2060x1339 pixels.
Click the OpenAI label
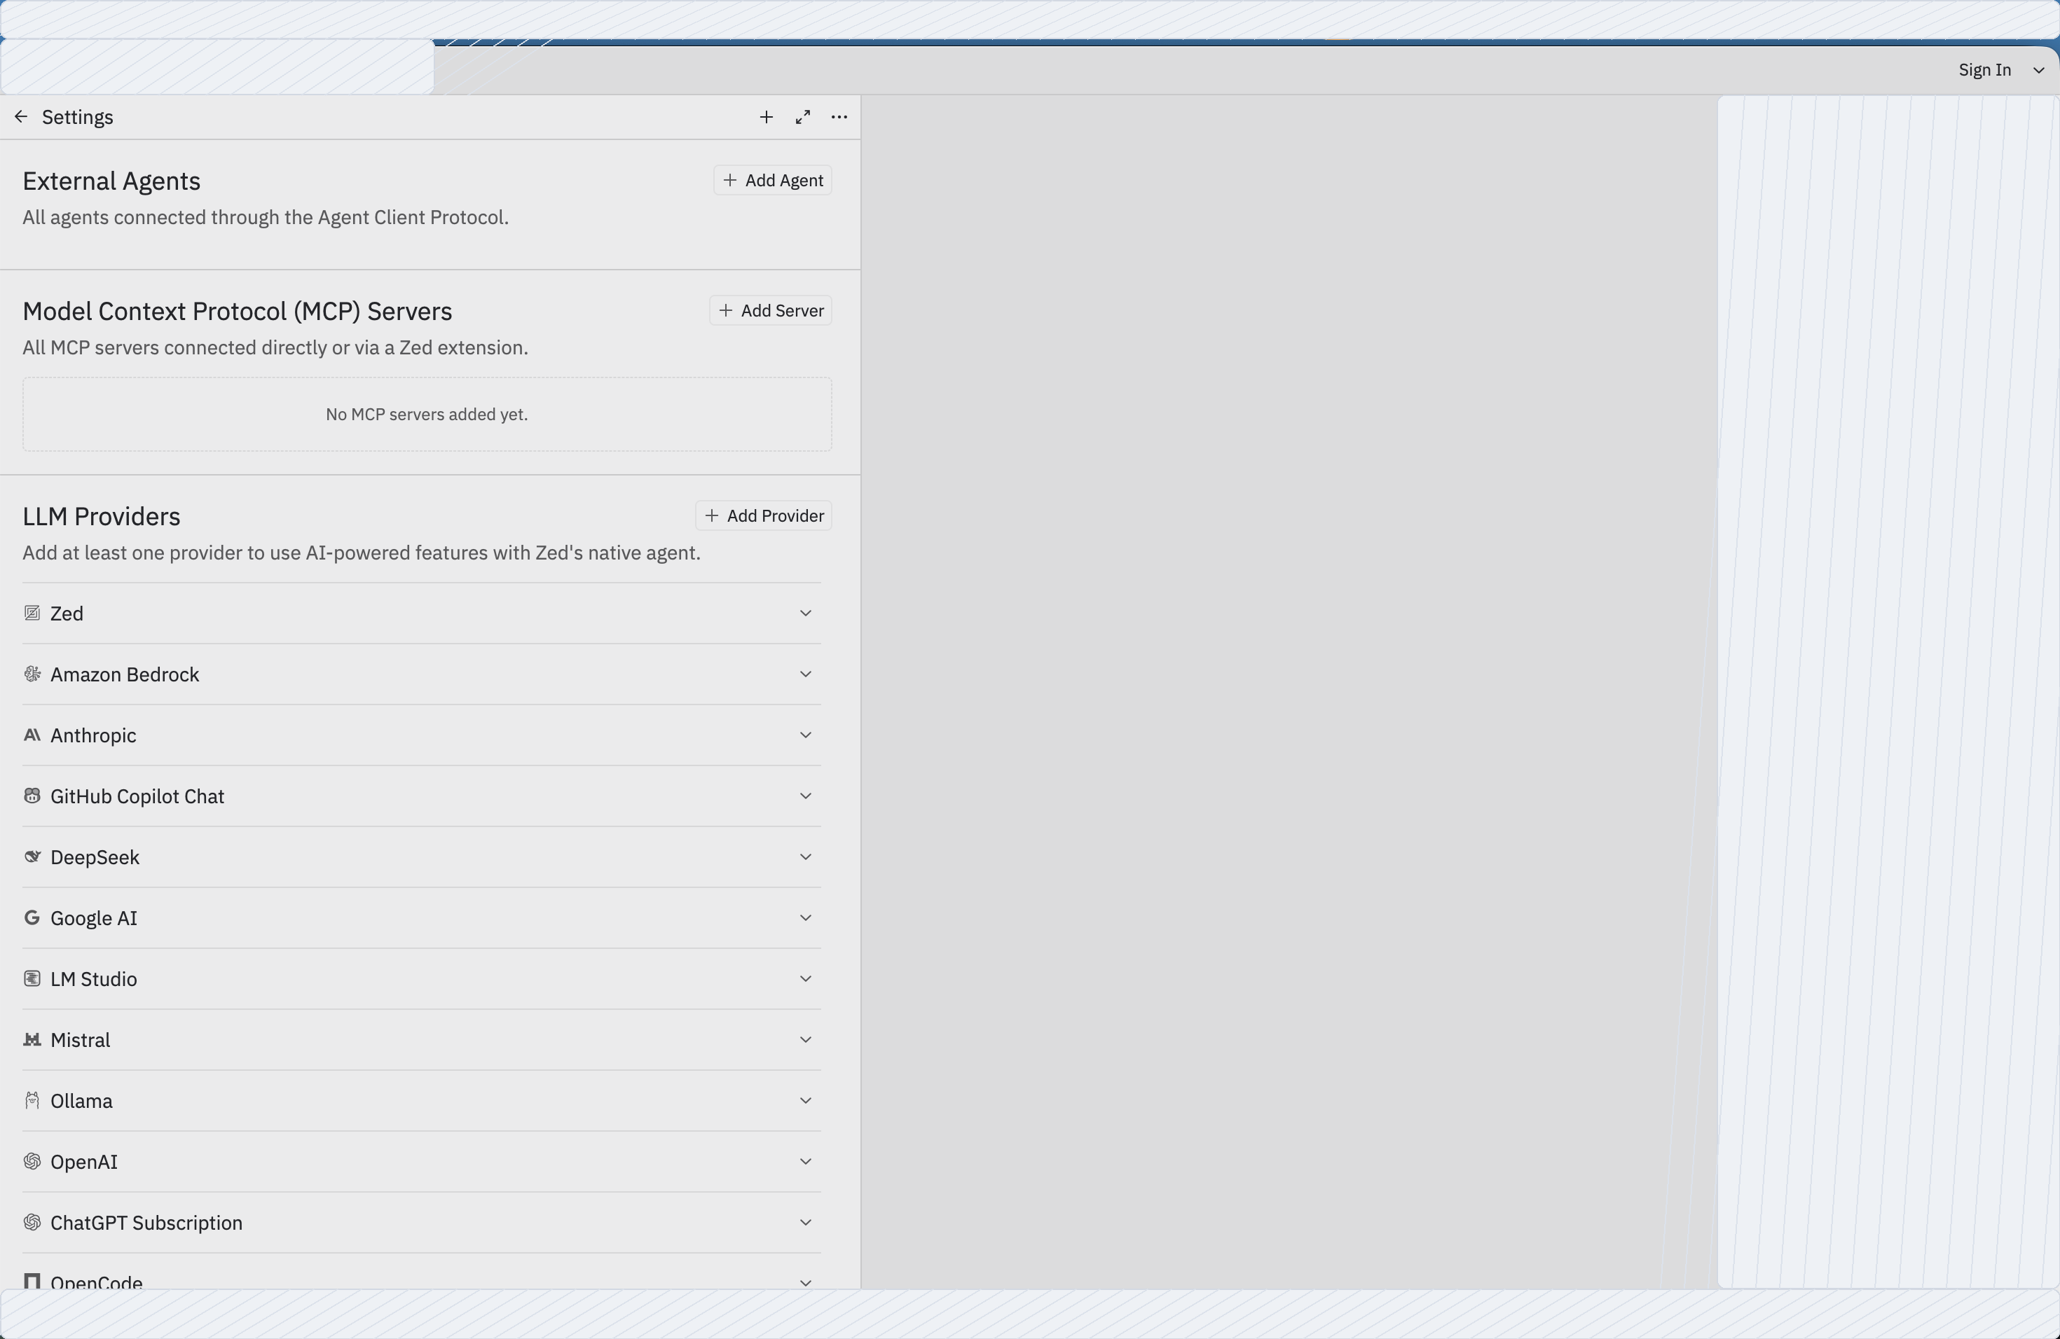(84, 1162)
